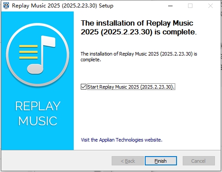The image size is (222, 172).
Task: Close the Setup window
Action: (211, 6)
